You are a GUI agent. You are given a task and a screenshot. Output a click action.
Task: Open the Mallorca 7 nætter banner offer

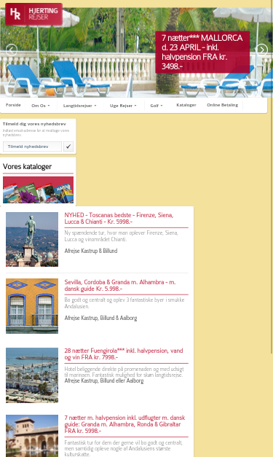coord(202,52)
